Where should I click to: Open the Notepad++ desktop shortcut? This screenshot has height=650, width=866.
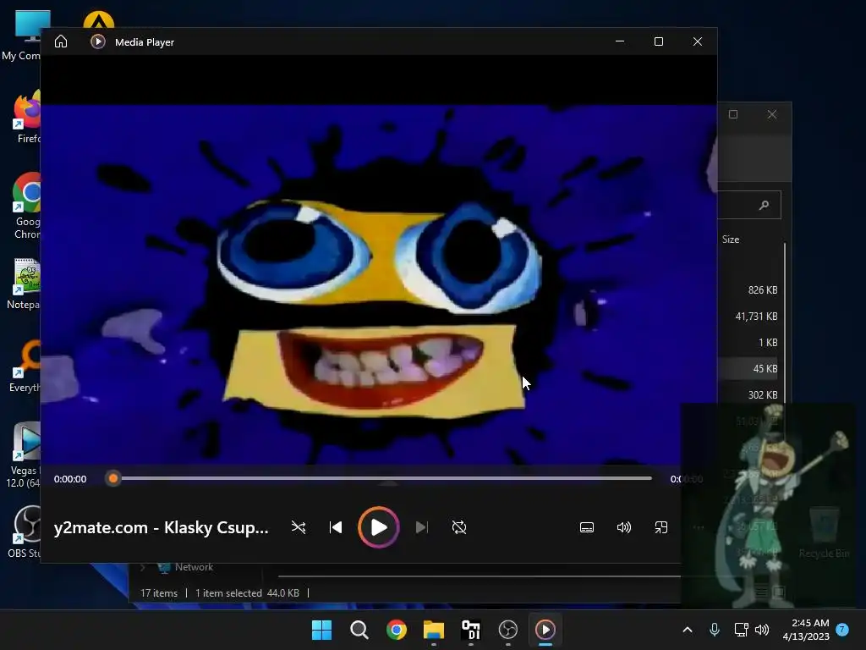click(x=25, y=283)
